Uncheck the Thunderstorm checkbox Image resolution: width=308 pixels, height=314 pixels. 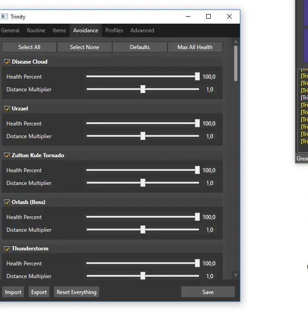click(7, 249)
